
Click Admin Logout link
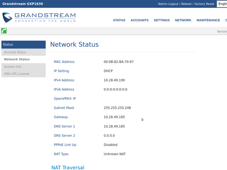pyautogui.click(x=168, y=4)
